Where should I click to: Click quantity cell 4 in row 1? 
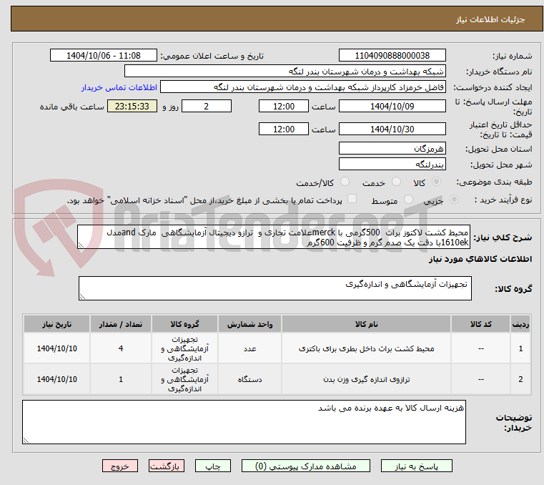(x=120, y=348)
